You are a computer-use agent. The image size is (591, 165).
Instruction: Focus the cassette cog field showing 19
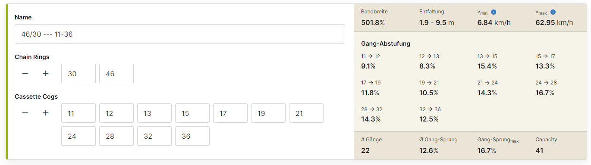tap(268, 113)
